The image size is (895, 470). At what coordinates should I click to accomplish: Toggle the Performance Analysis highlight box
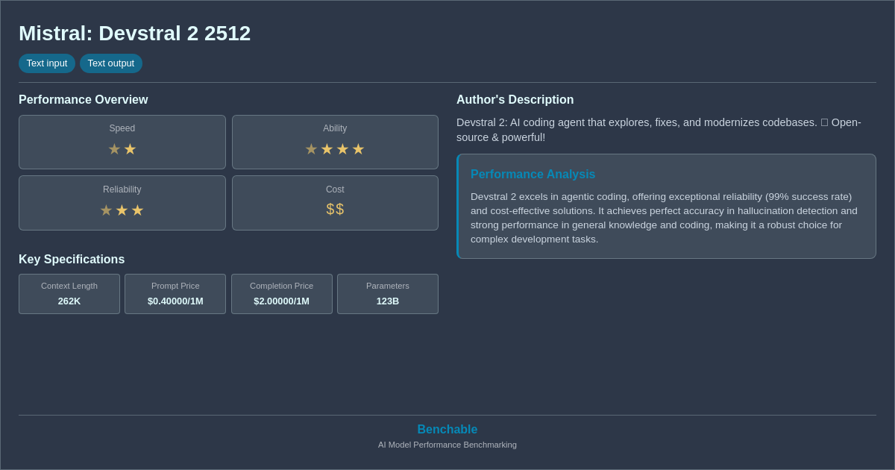coord(666,206)
